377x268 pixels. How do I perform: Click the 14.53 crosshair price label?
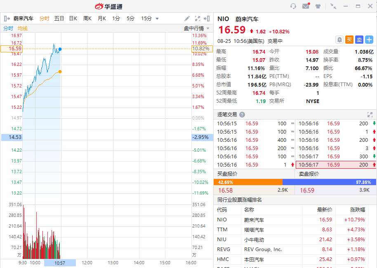tap(12, 137)
